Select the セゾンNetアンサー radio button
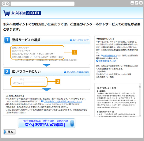 pos(13,48)
